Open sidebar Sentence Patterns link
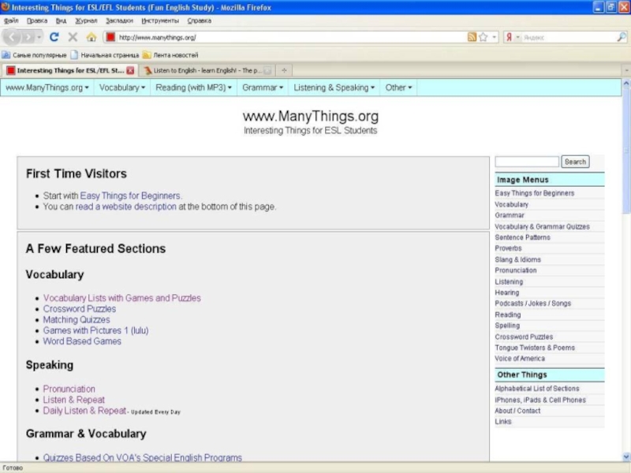 [522, 238]
